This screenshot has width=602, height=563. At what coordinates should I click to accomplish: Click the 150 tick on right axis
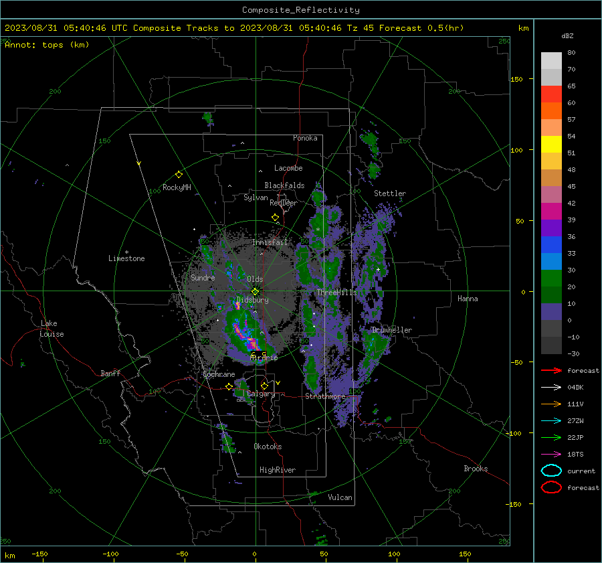517,79
